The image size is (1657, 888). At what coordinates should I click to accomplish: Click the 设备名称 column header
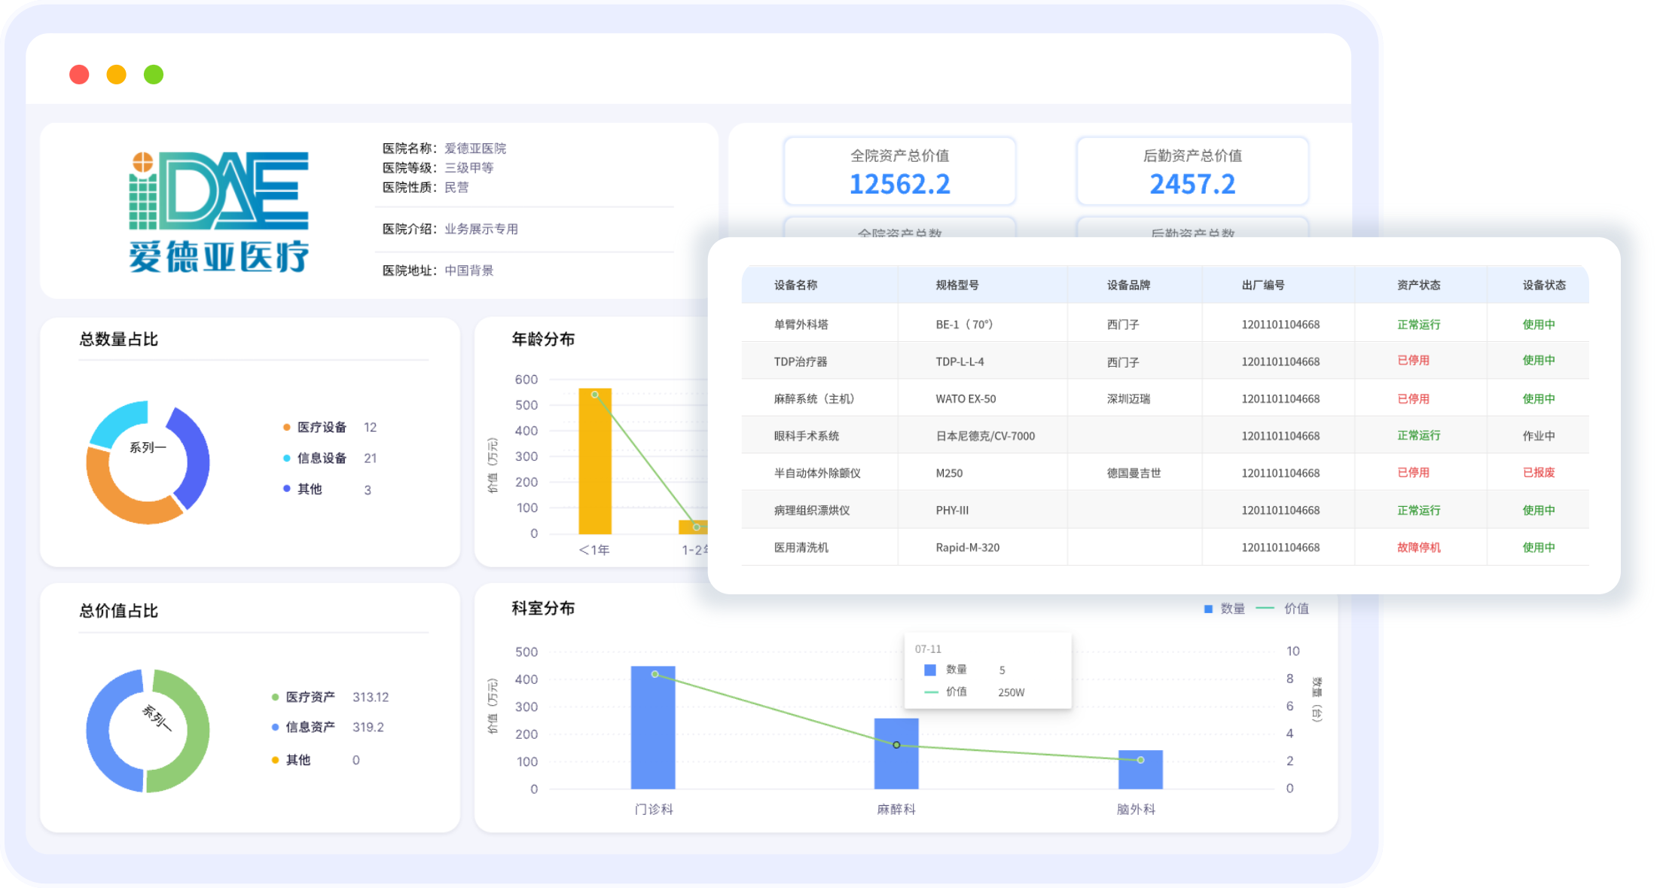tap(795, 285)
